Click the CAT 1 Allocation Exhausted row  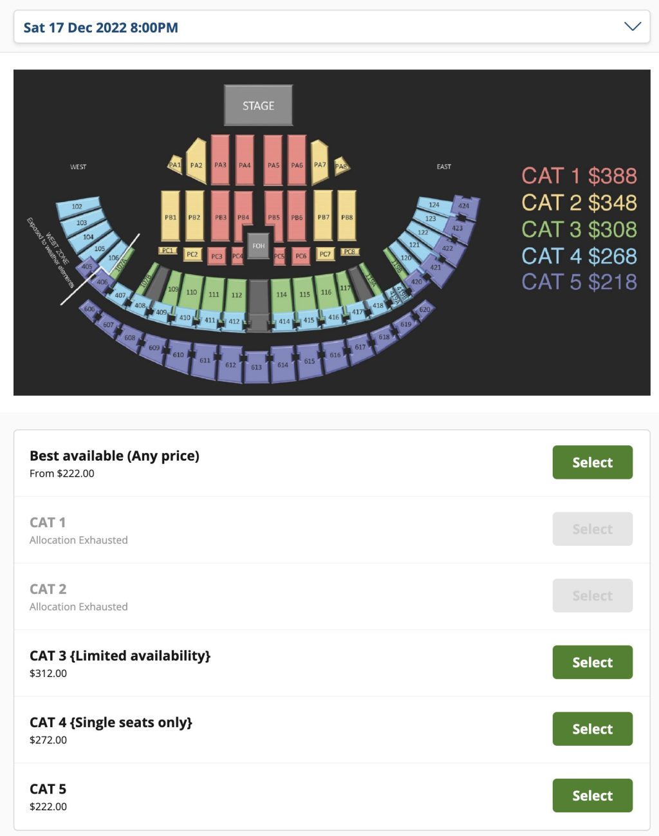[x=257, y=530]
